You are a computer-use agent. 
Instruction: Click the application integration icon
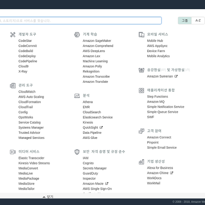141,91
